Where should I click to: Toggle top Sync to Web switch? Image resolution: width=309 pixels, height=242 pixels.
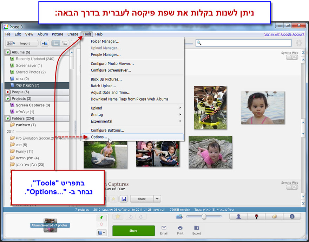[292, 57]
